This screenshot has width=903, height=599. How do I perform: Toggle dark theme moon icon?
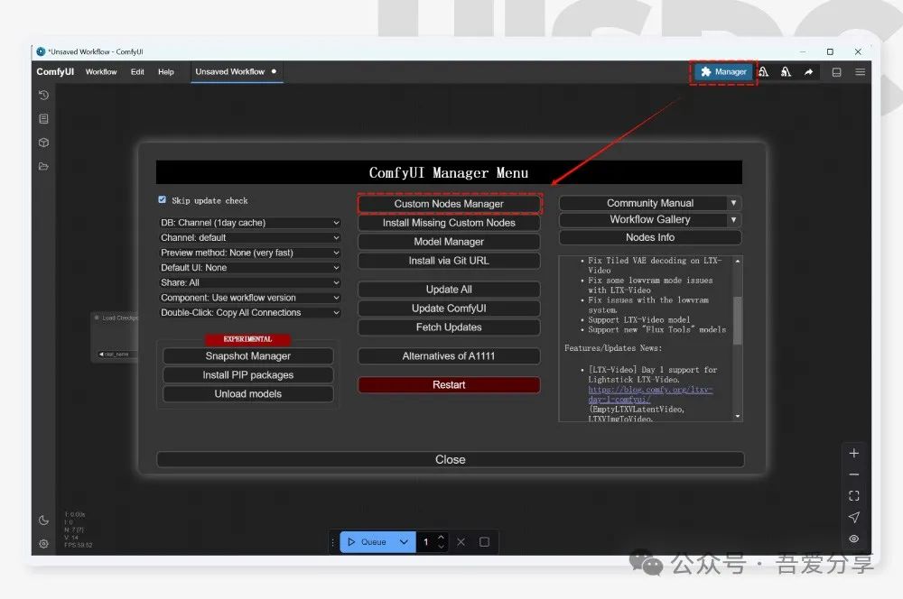[43, 521]
